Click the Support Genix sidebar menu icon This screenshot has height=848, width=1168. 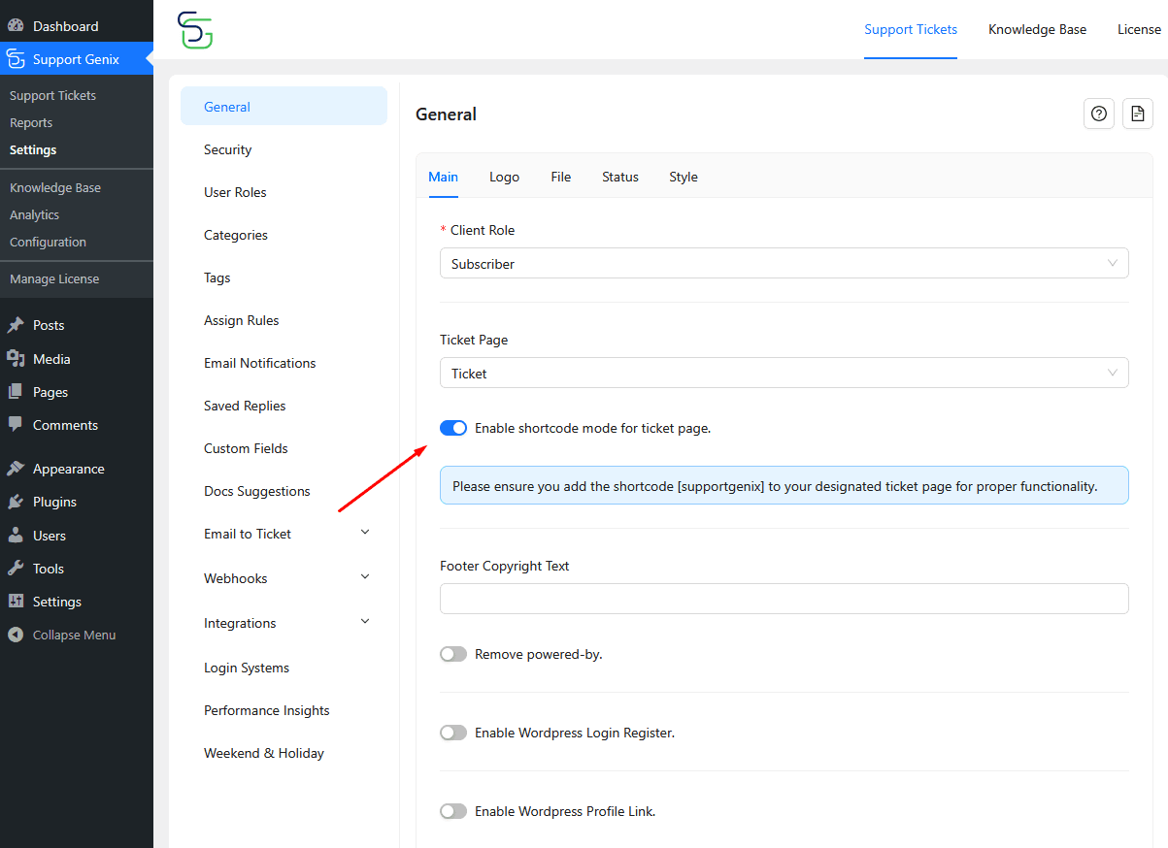tap(16, 59)
